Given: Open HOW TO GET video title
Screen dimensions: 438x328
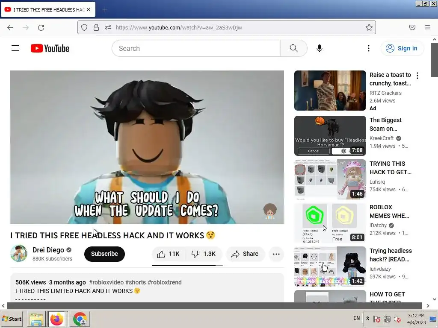Looking at the screenshot, I should point(387,298).
